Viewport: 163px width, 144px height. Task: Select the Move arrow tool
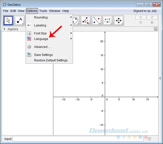click(8, 20)
